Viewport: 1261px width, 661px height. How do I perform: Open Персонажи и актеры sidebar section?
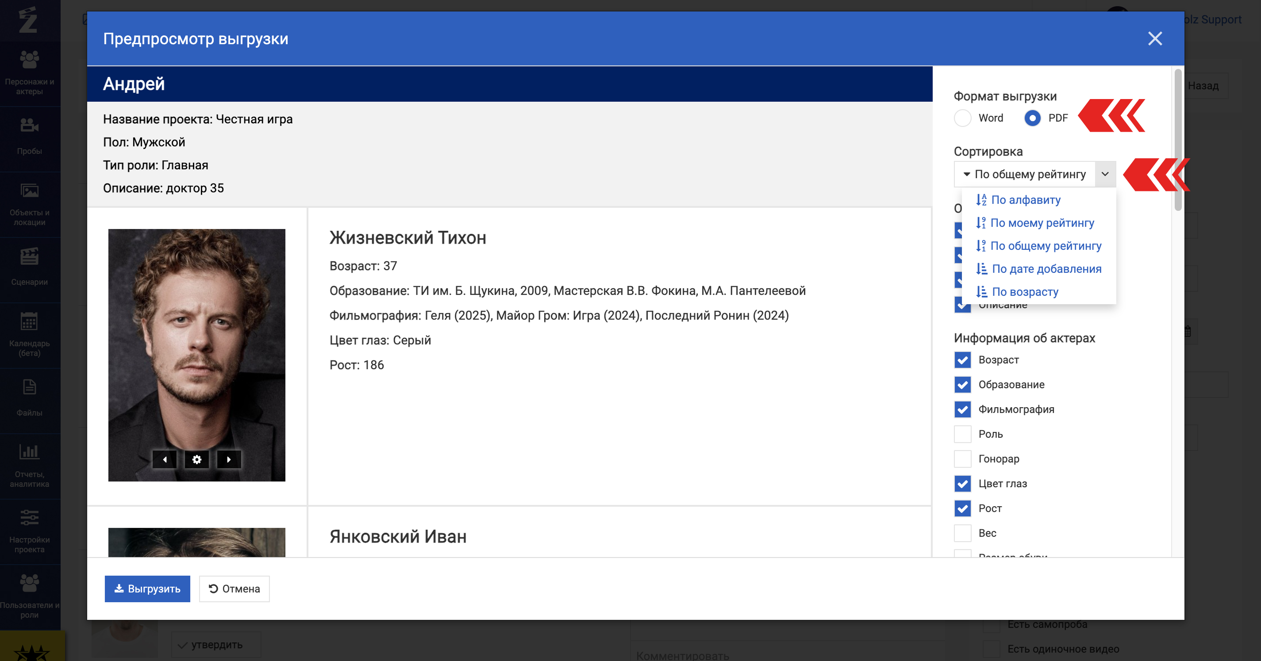tap(29, 73)
